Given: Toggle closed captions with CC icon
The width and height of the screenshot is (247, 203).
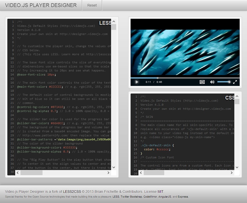Looking at the screenshot, I should point(202,82).
